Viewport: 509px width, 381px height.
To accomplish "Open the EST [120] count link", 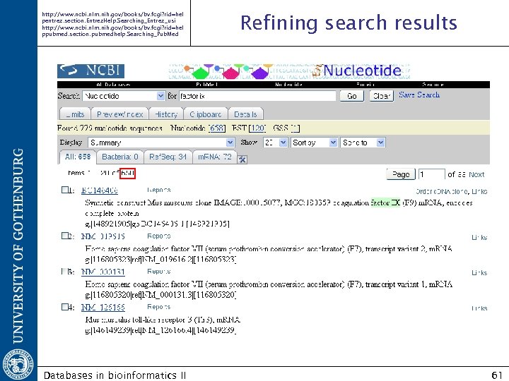I will (x=257, y=128).
